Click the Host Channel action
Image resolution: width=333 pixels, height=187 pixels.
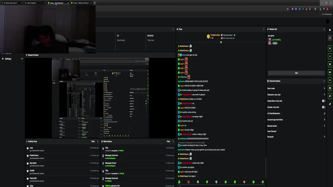coord(272,131)
